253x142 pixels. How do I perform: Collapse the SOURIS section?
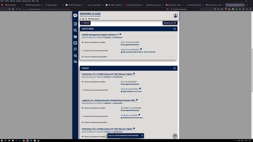click(175, 68)
